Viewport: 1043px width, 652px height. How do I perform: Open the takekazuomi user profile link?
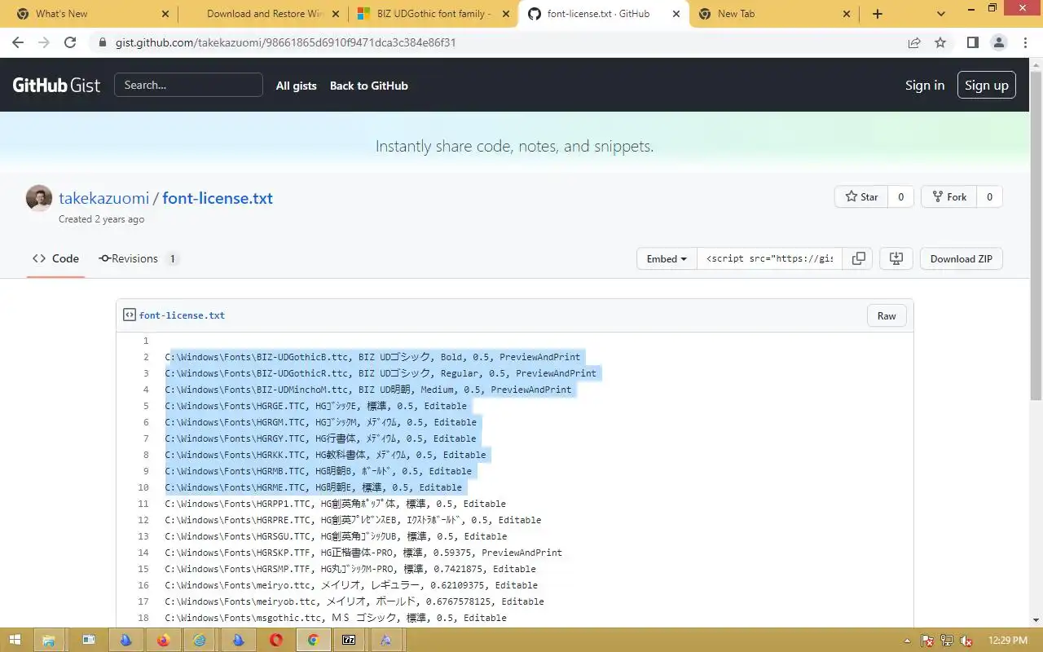point(103,198)
